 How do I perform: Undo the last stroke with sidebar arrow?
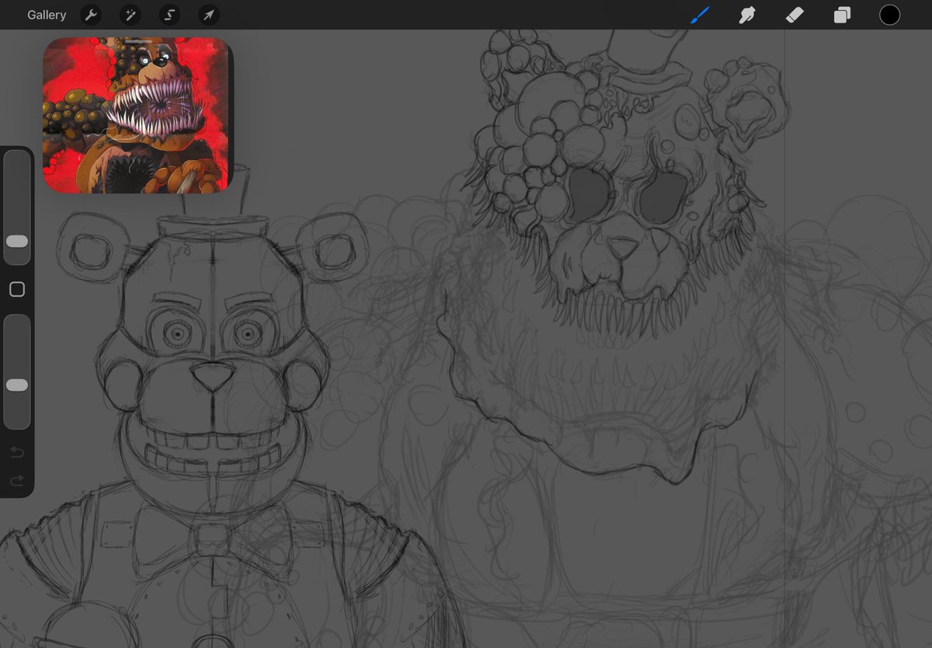(x=17, y=452)
